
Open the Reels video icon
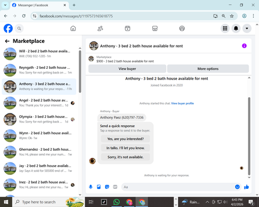point(127,28)
